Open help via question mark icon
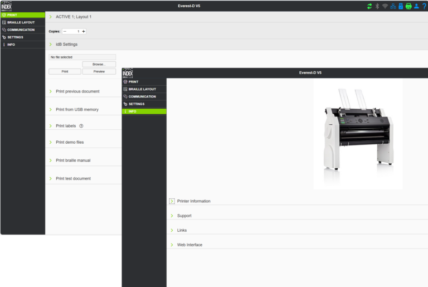Screen dimensions: 428x287 click(424, 6)
